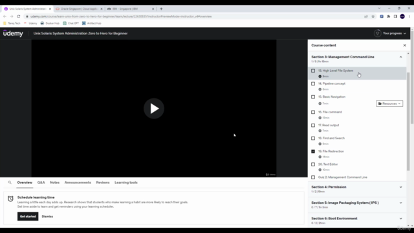Check the File command lecture checkbox
Image resolution: width=414 pixels, height=233 pixels.
[x=313, y=112]
